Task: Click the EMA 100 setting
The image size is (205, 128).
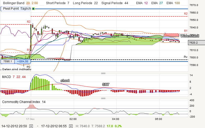Action: pos(173,3)
